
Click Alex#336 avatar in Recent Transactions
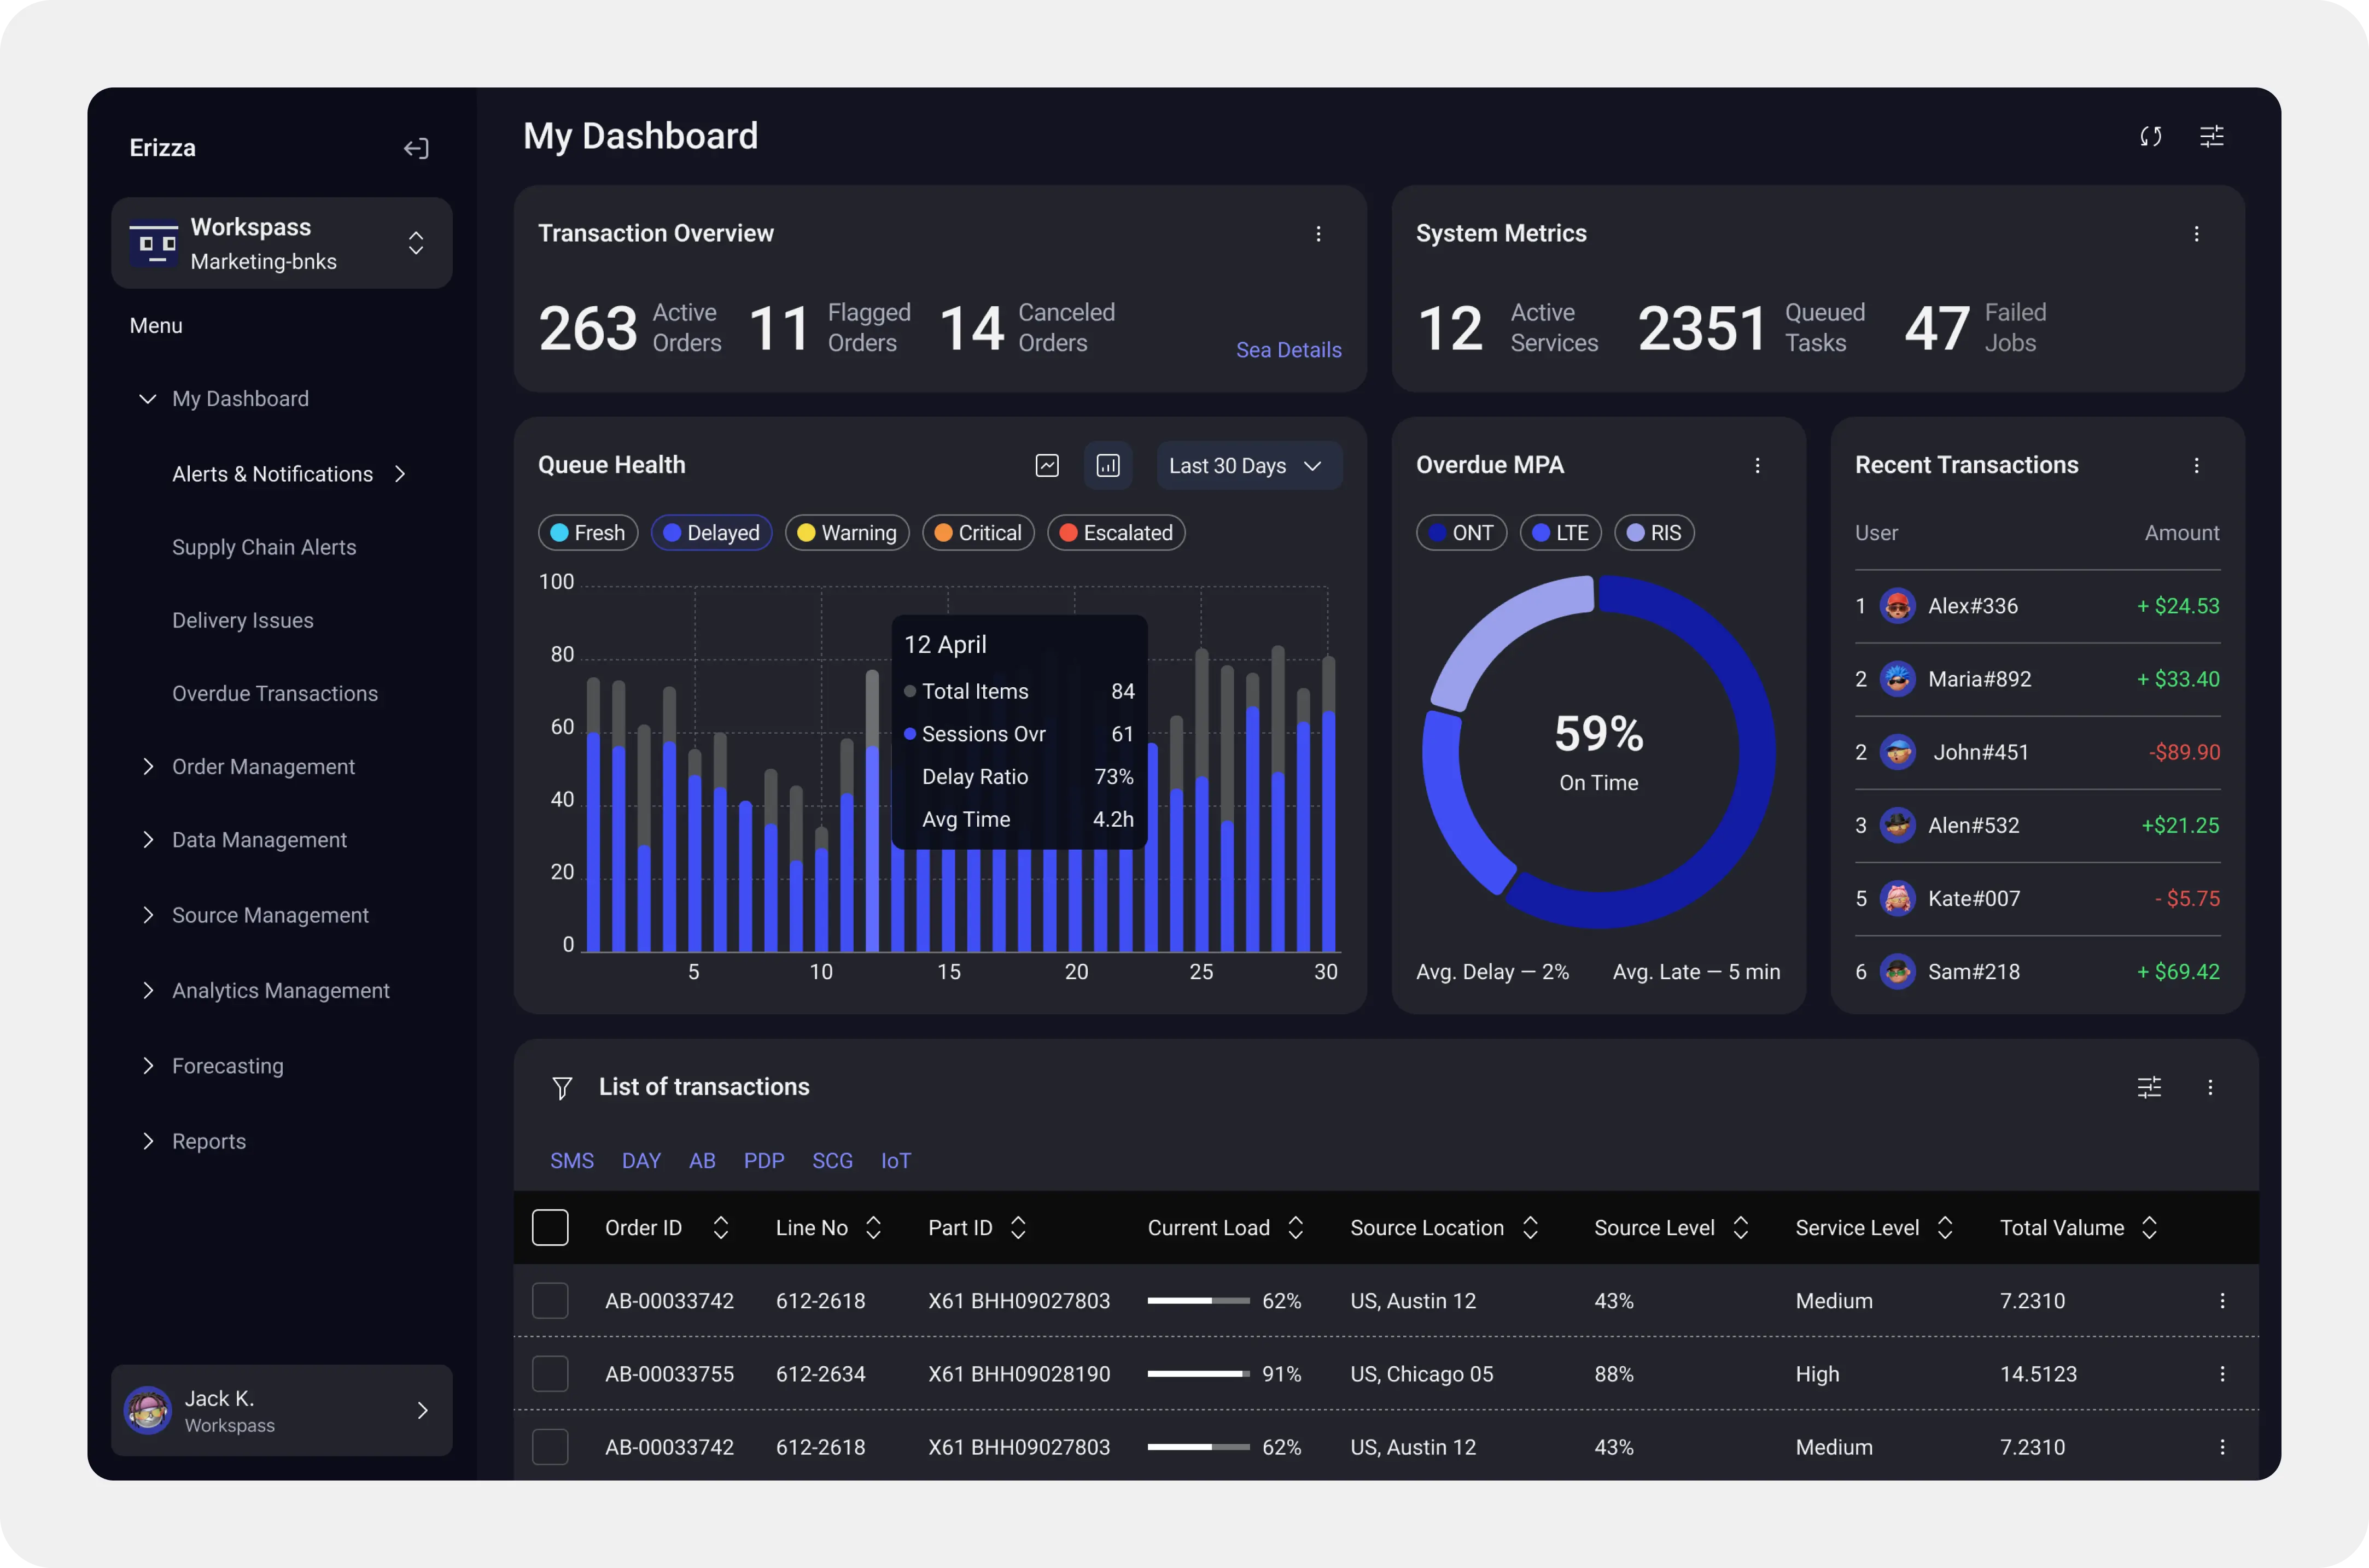tap(1897, 606)
